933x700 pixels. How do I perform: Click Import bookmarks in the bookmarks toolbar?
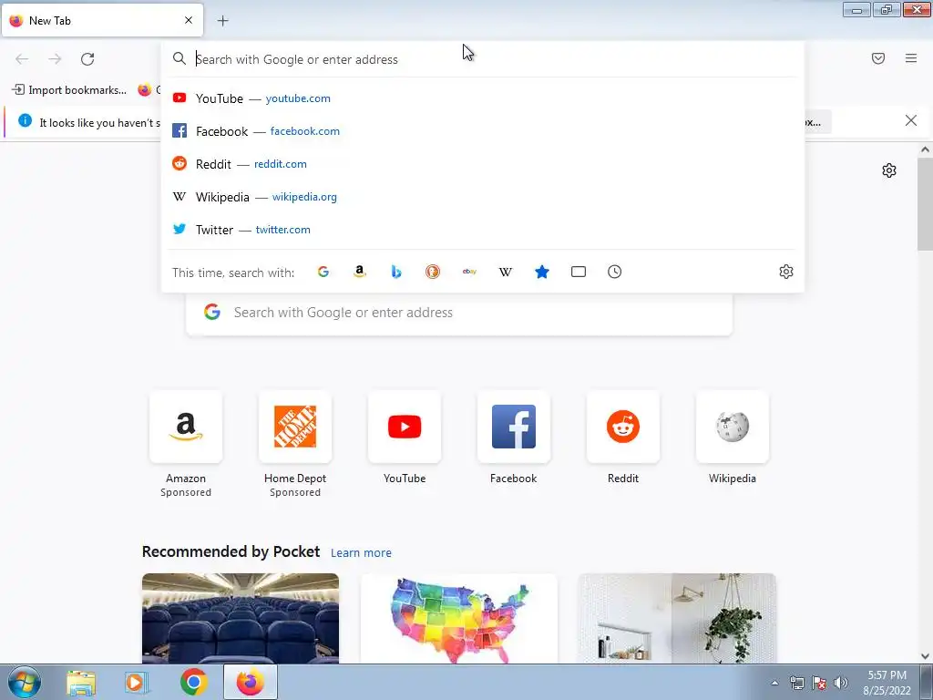pyautogui.click(x=69, y=90)
